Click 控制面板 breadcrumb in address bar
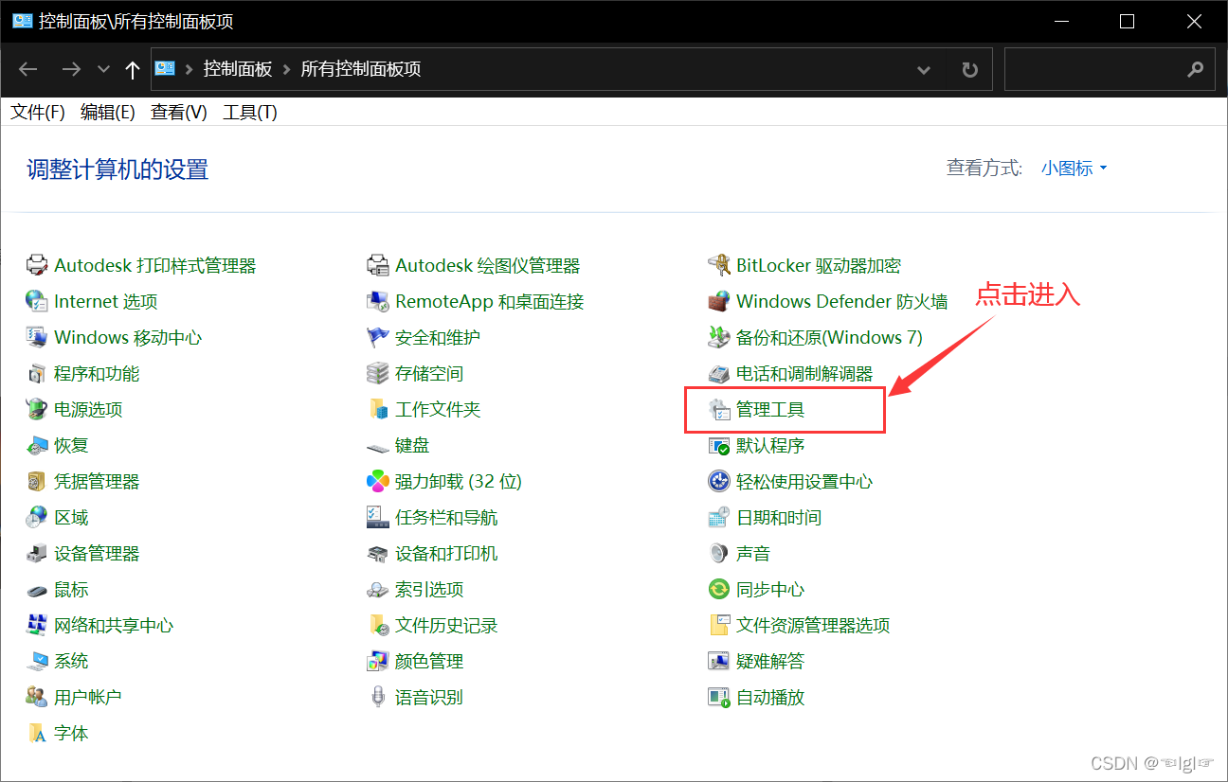1228x782 pixels. 238,69
